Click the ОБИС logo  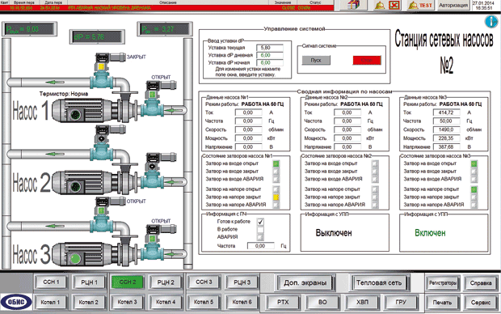[x=16, y=302]
